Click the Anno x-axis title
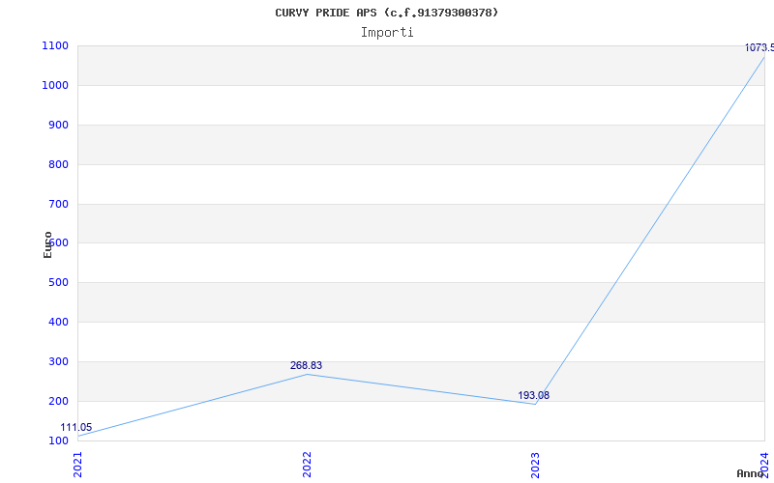774x483 pixels. click(x=752, y=474)
